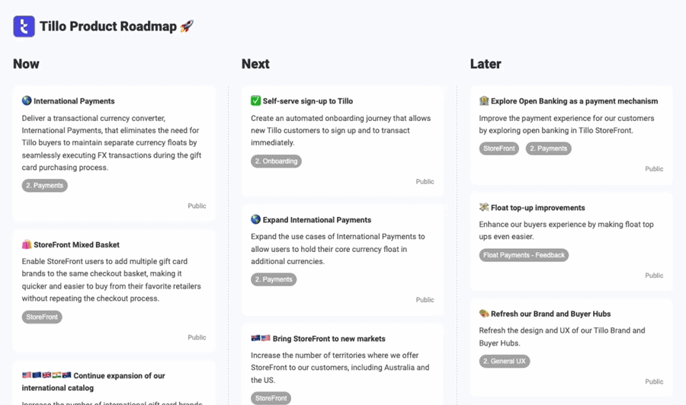
Task: Click the flying money icon on Float top-up improvements
Action: point(484,207)
